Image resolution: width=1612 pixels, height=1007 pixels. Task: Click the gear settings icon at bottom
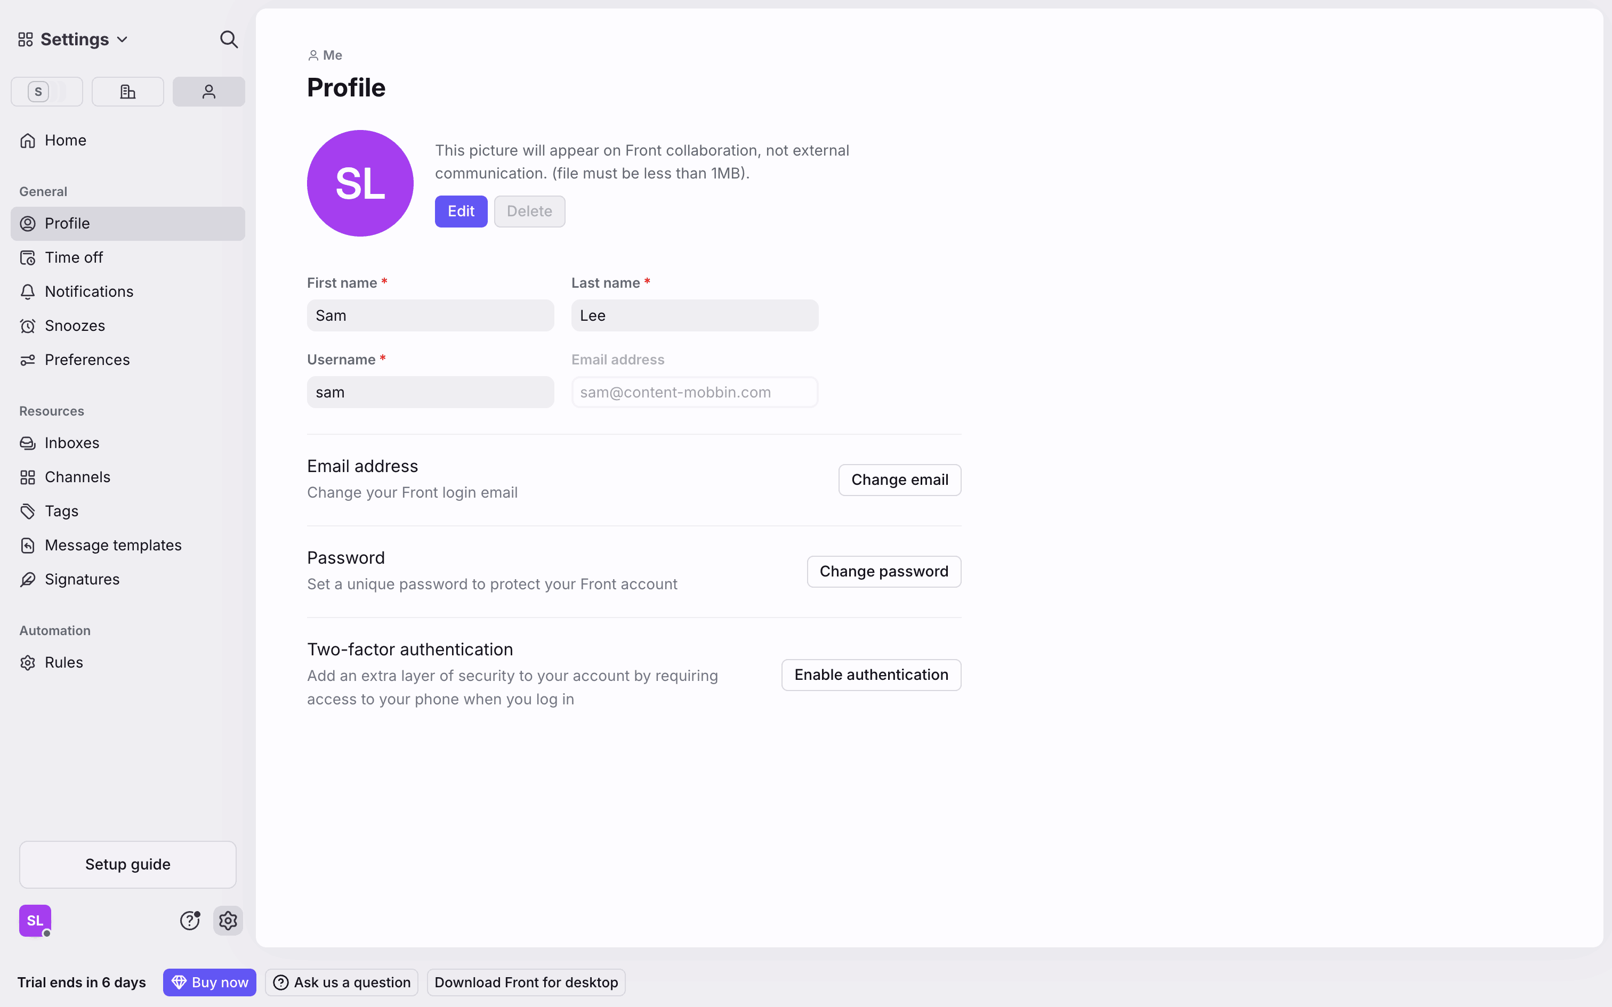228,921
